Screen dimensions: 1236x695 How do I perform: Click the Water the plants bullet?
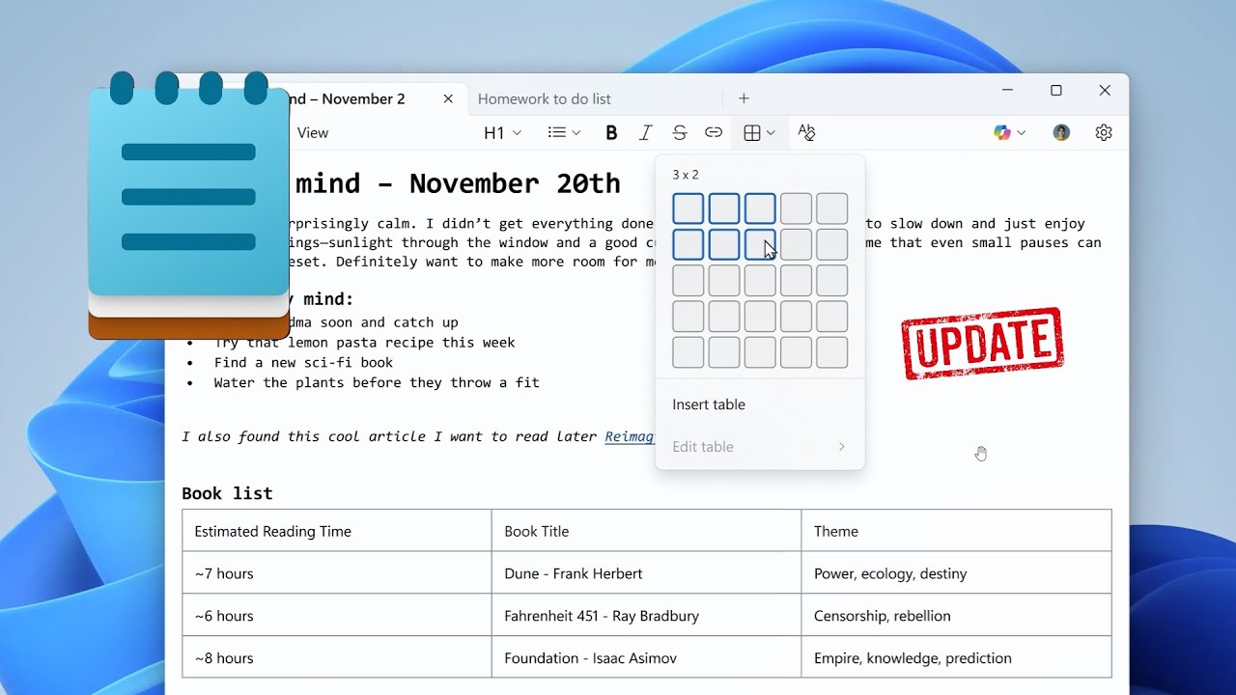click(377, 383)
